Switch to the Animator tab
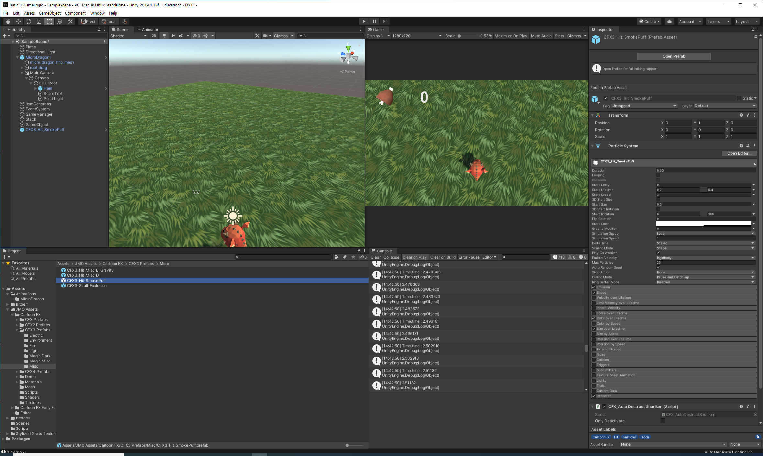 (148, 29)
